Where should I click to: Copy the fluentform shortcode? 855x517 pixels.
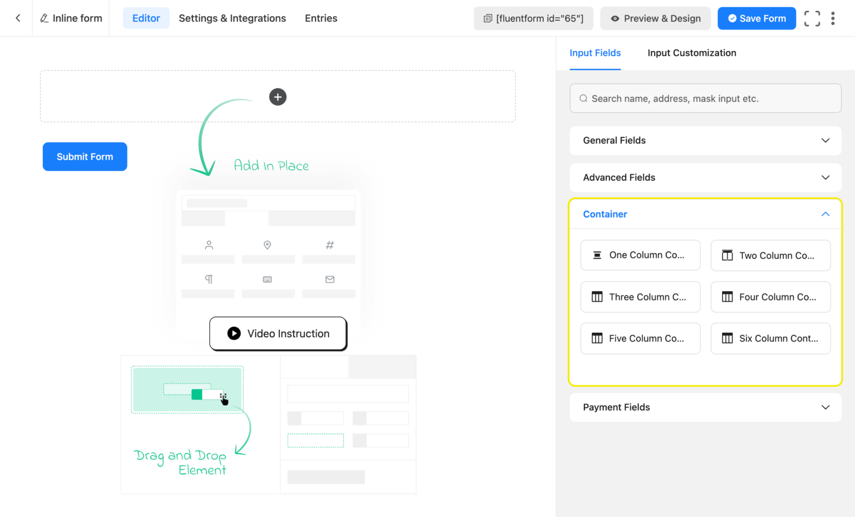tap(533, 18)
